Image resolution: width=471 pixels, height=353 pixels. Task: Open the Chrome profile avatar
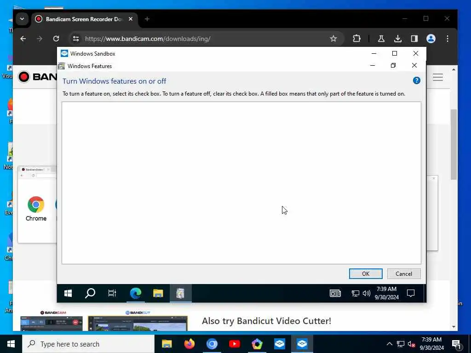431,39
